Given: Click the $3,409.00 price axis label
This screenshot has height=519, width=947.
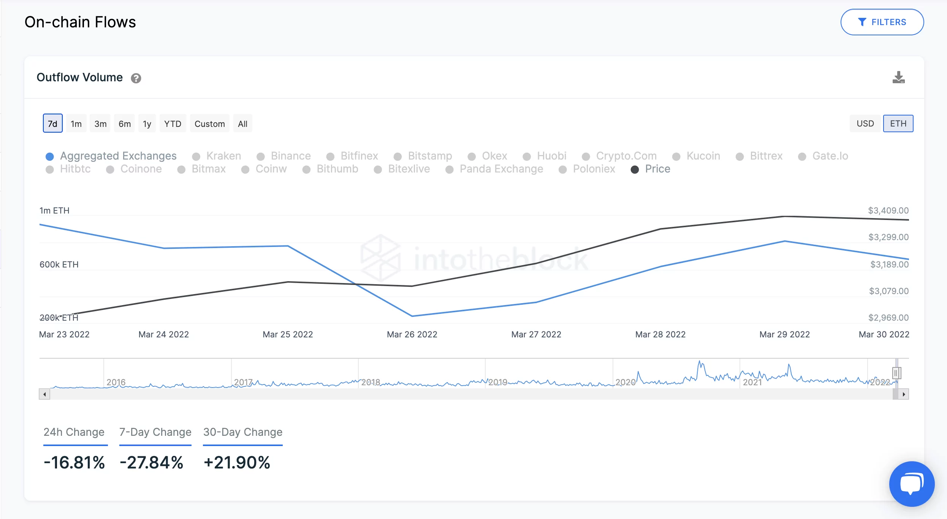Looking at the screenshot, I should [x=888, y=210].
